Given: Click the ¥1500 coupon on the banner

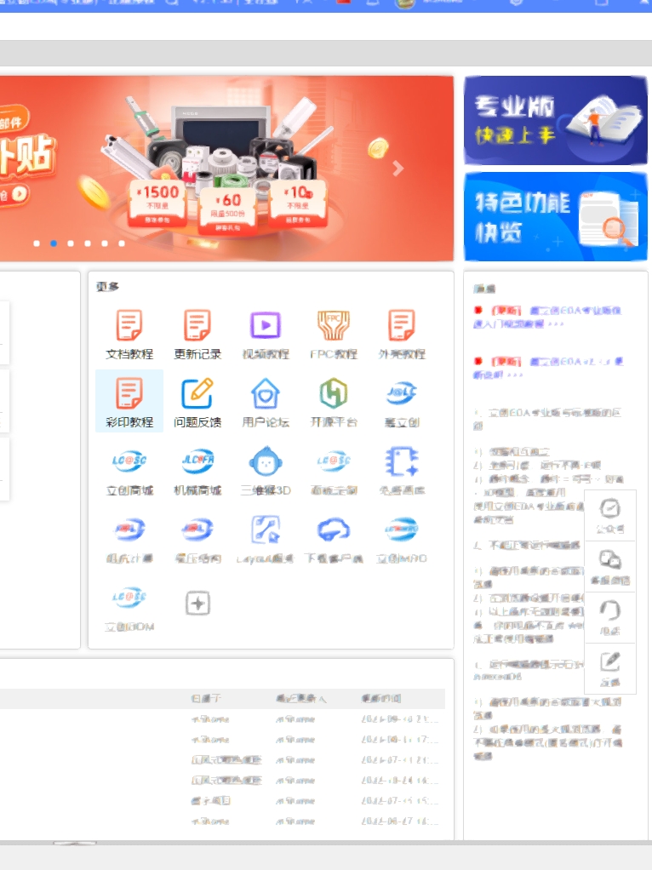Looking at the screenshot, I should tap(158, 203).
